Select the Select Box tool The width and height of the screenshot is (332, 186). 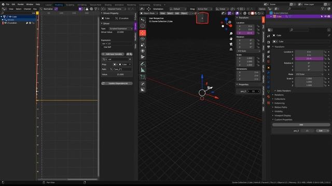click(143, 20)
